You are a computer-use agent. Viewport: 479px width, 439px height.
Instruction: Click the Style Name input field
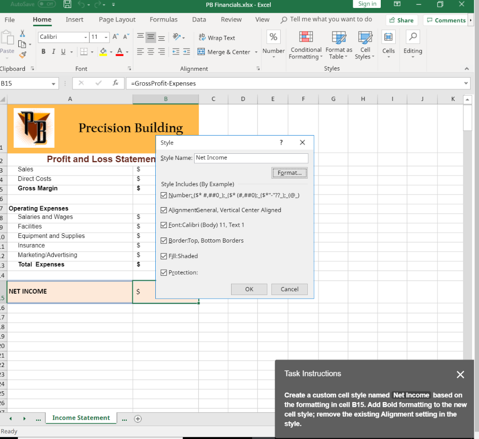coord(251,158)
